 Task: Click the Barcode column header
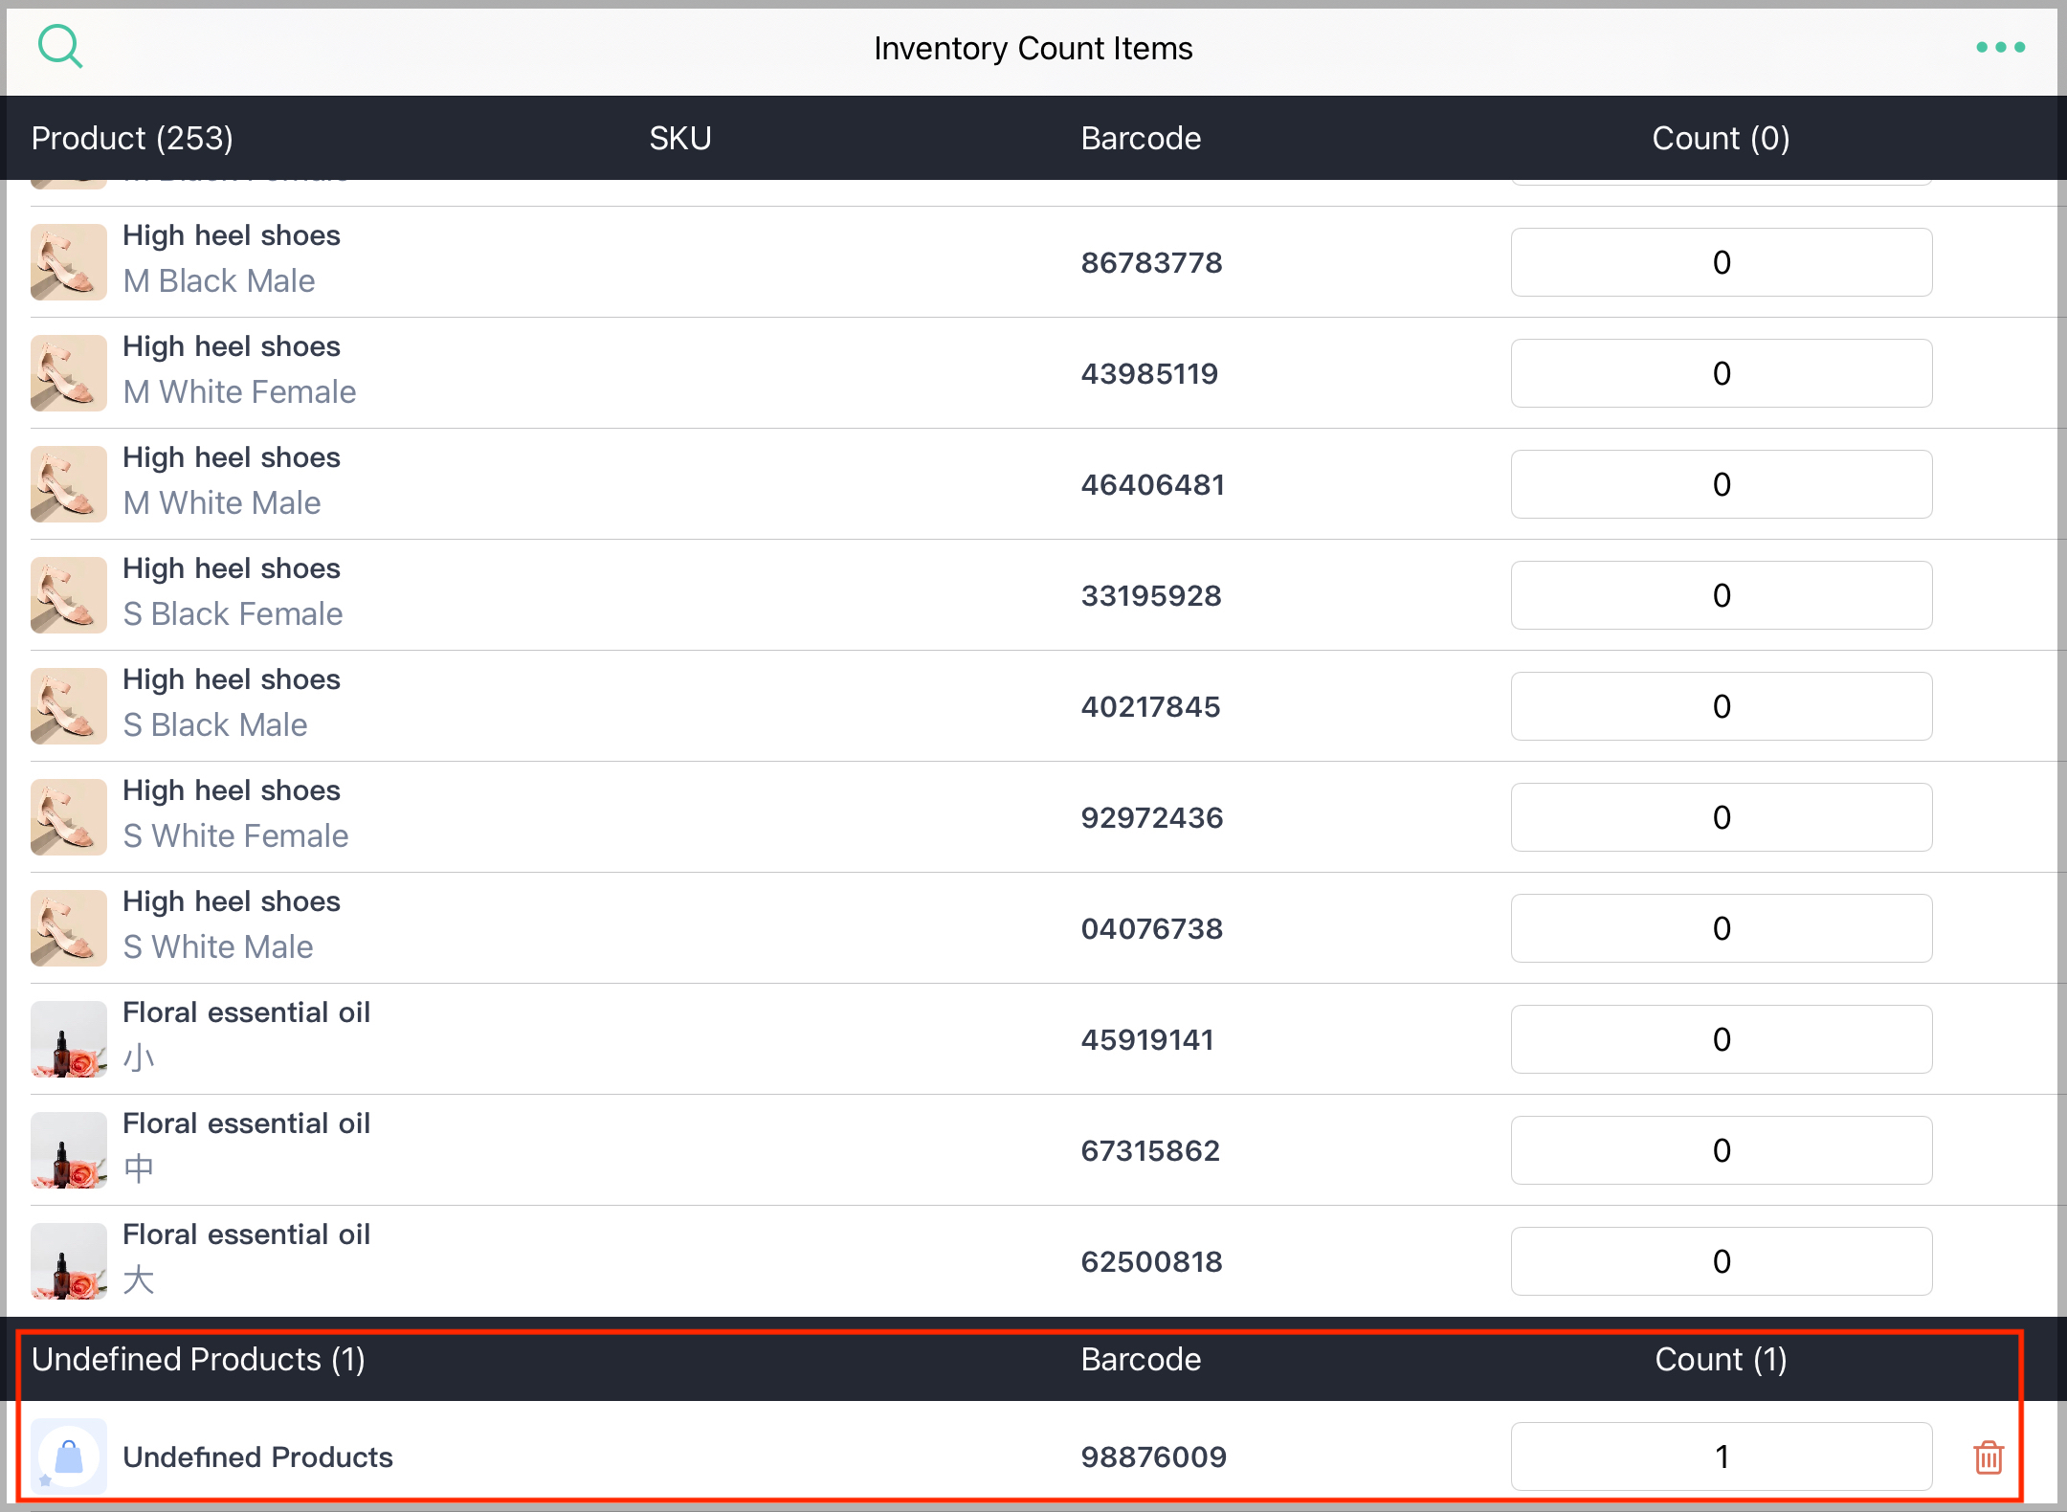1141,138
